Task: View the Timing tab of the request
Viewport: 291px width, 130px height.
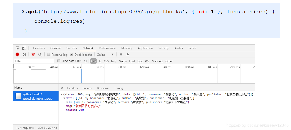Action: click(x=118, y=88)
